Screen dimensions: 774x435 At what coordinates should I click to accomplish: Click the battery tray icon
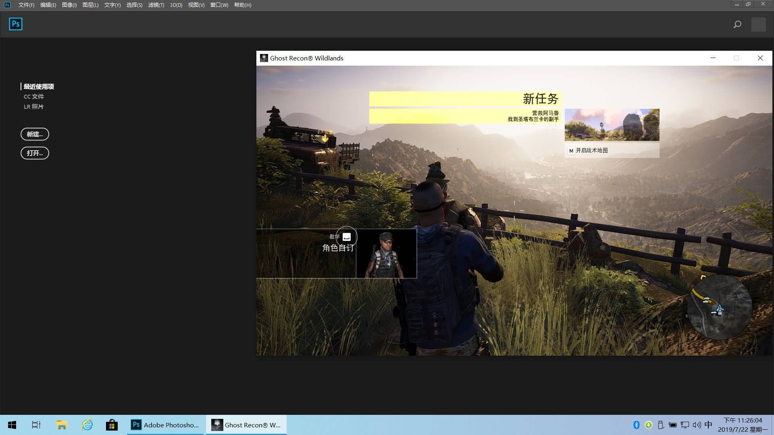pyautogui.click(x=673, y=425)
